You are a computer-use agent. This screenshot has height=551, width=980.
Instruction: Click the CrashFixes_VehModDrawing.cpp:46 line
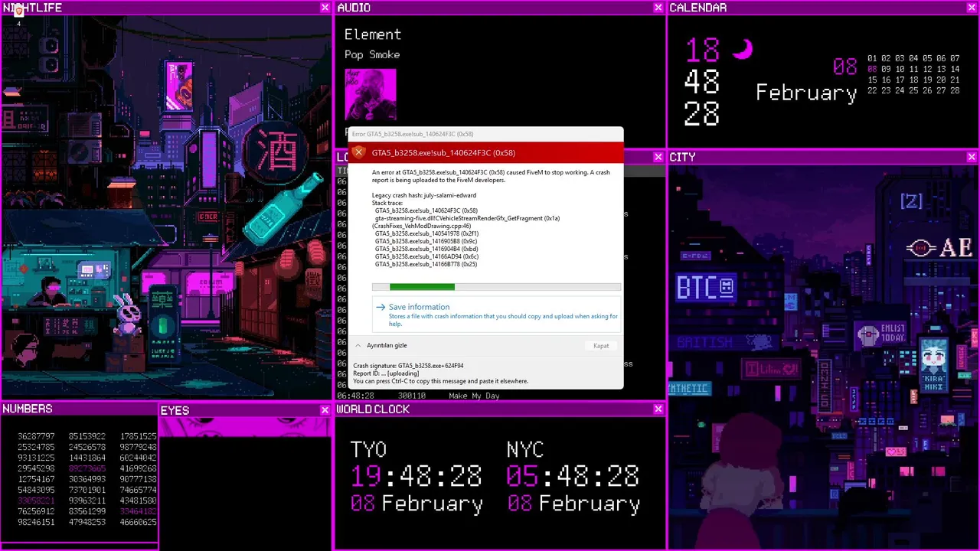pos(422,226)
